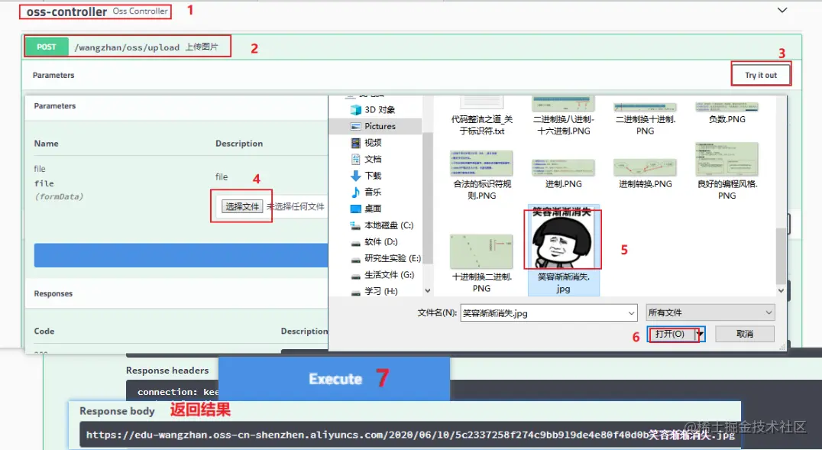Click the 文档 documents folder icon
Viewport: 822px width, 450px height.
(x=356, y=159)
